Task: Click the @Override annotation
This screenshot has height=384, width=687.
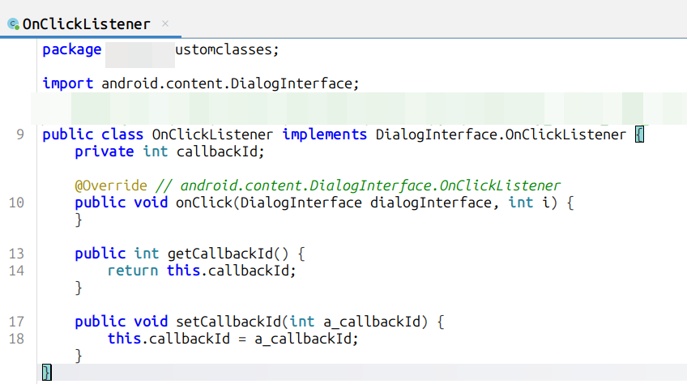Action: click(x=111, y=186)
